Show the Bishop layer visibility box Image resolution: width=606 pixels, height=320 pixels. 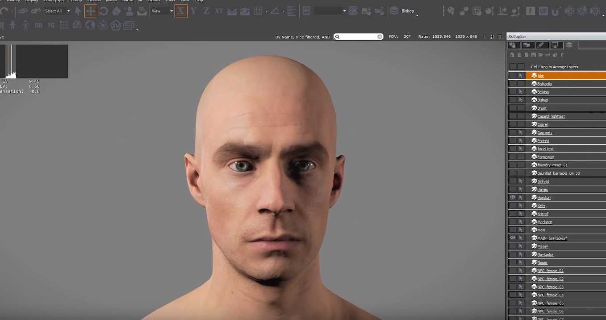click(513, 100)
